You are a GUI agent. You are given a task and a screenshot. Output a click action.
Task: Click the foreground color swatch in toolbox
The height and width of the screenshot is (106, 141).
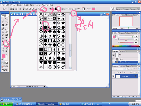4,56
